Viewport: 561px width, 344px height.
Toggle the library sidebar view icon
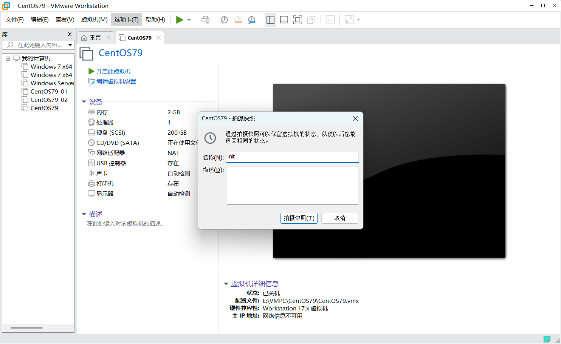tap(270, 20)
